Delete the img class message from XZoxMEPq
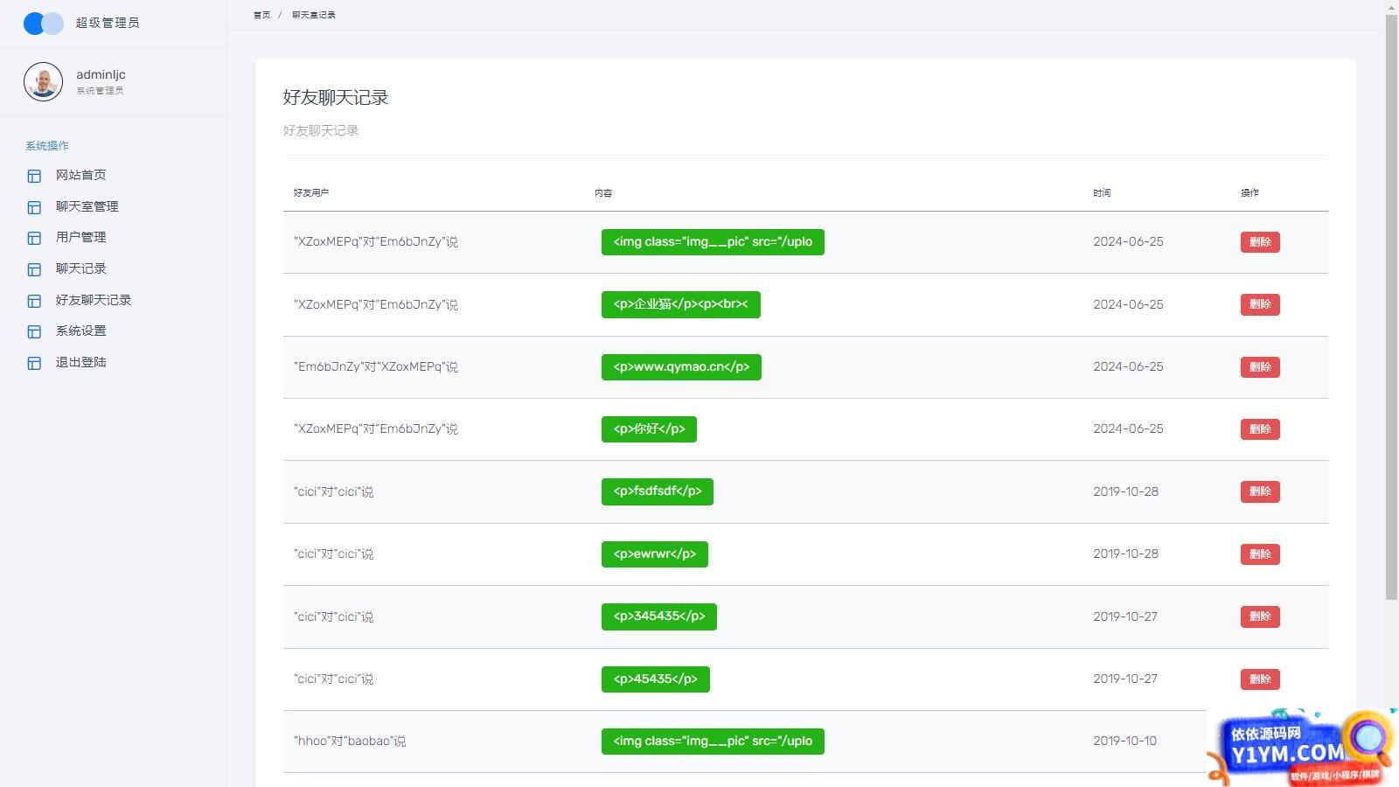 (x=1260, y=242)
